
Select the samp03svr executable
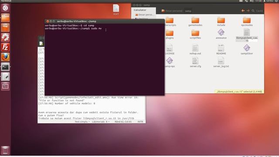[x=247, y=50]
